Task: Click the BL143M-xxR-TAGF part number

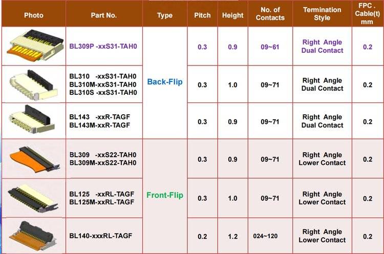Action: point(100,125)
